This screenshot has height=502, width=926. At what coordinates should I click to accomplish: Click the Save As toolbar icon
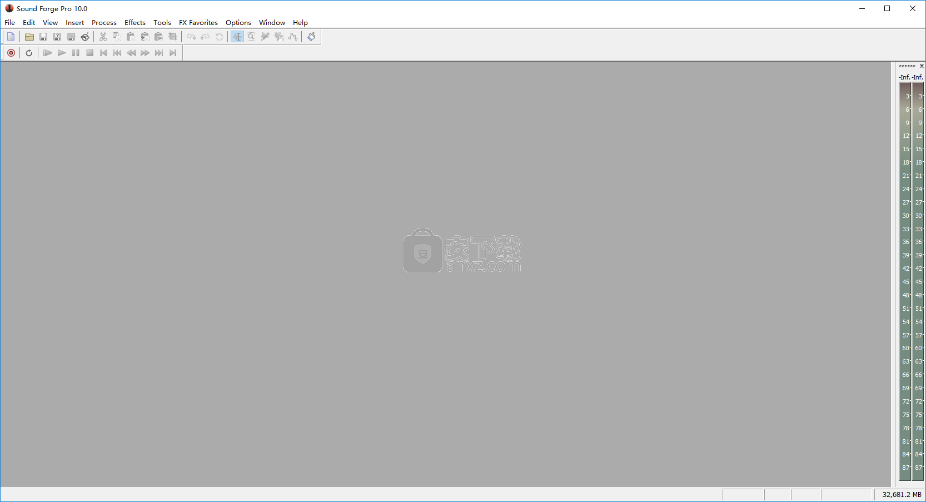pos(57,37)
